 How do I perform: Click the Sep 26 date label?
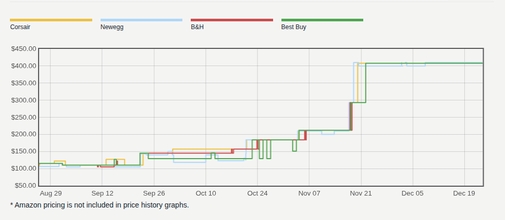[x=154, y=193]
